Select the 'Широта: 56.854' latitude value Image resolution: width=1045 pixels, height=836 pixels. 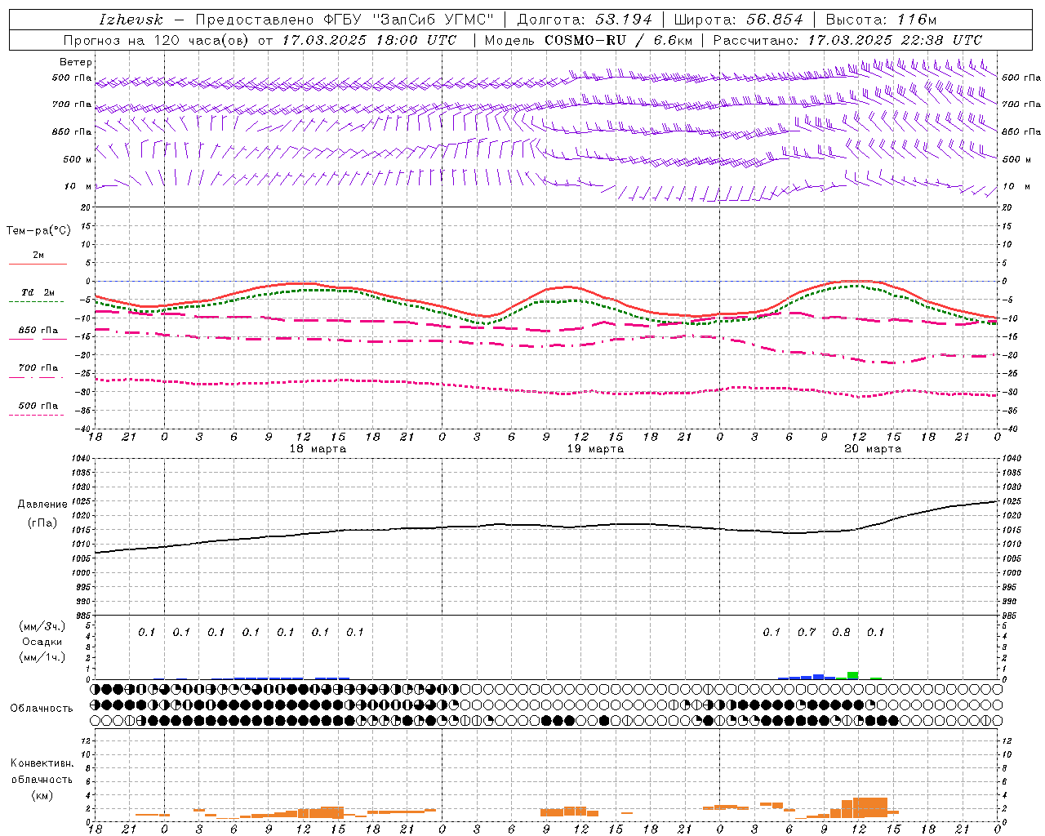click(x=738, y=20)
